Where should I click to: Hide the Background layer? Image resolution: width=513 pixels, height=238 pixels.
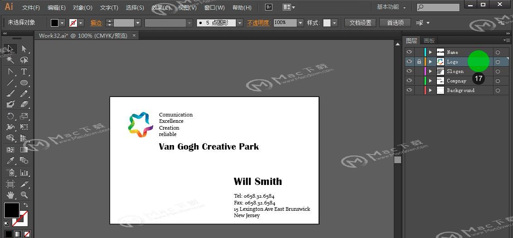click(409, 90)
